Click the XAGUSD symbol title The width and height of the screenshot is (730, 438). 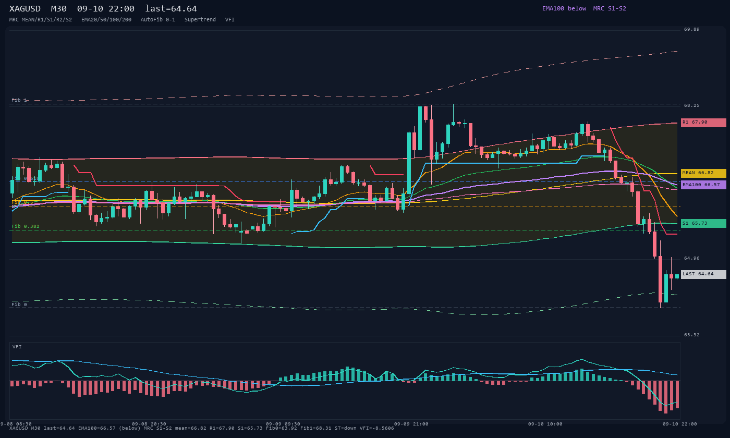click(25, 9)
